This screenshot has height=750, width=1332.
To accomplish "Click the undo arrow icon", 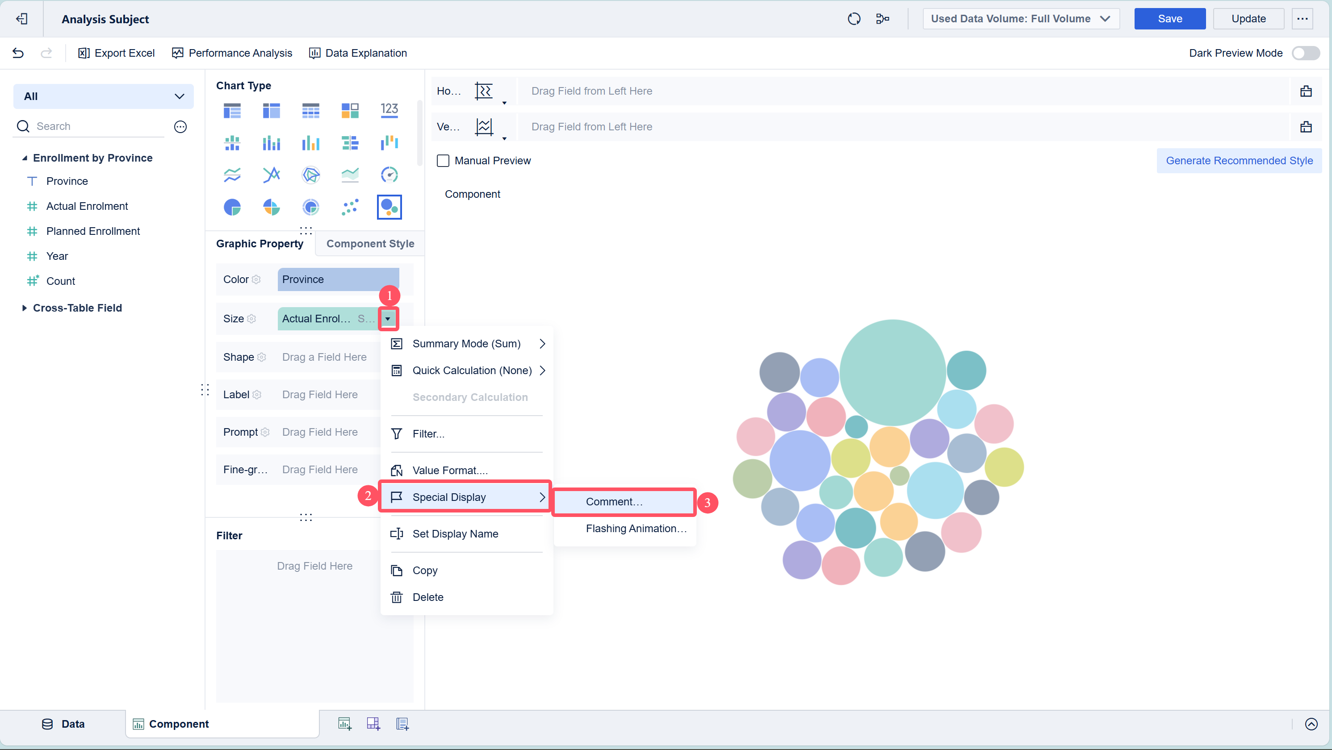I will (x=18, y=53).
